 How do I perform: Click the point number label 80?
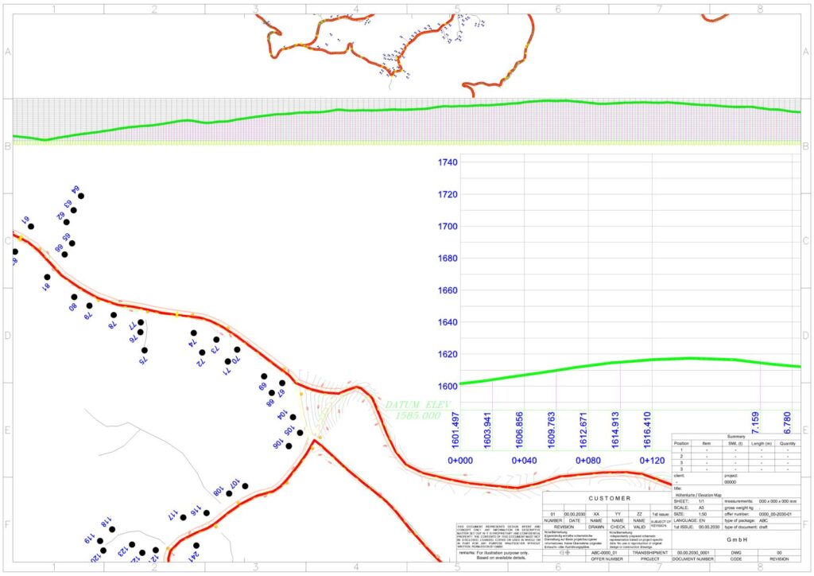[x=72, y=307]
